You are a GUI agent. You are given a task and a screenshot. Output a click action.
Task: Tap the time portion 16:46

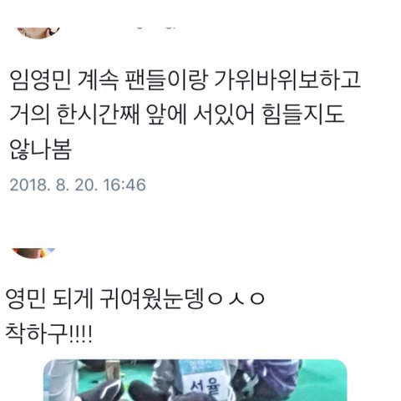pyautogui.click(x=124, y=185)
